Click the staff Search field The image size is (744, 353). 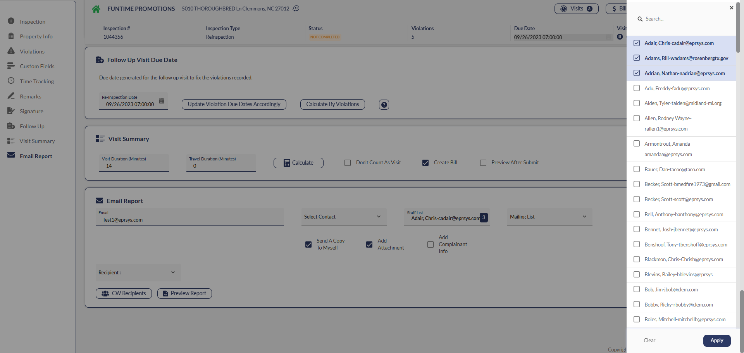pyautogui.click(x=684, y=19)
